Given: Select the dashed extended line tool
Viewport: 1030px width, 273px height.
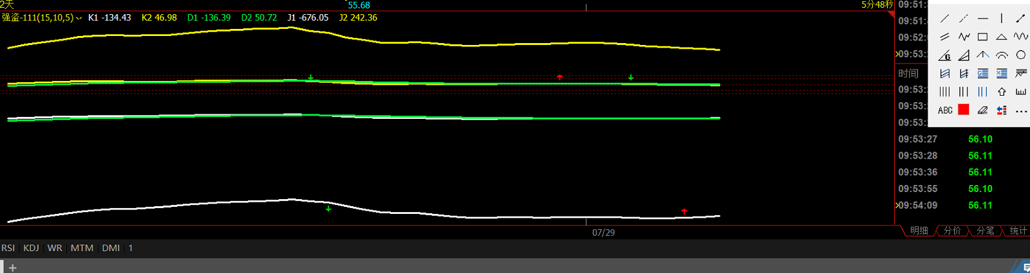Looking at the screenshot, I should [964, 19].
